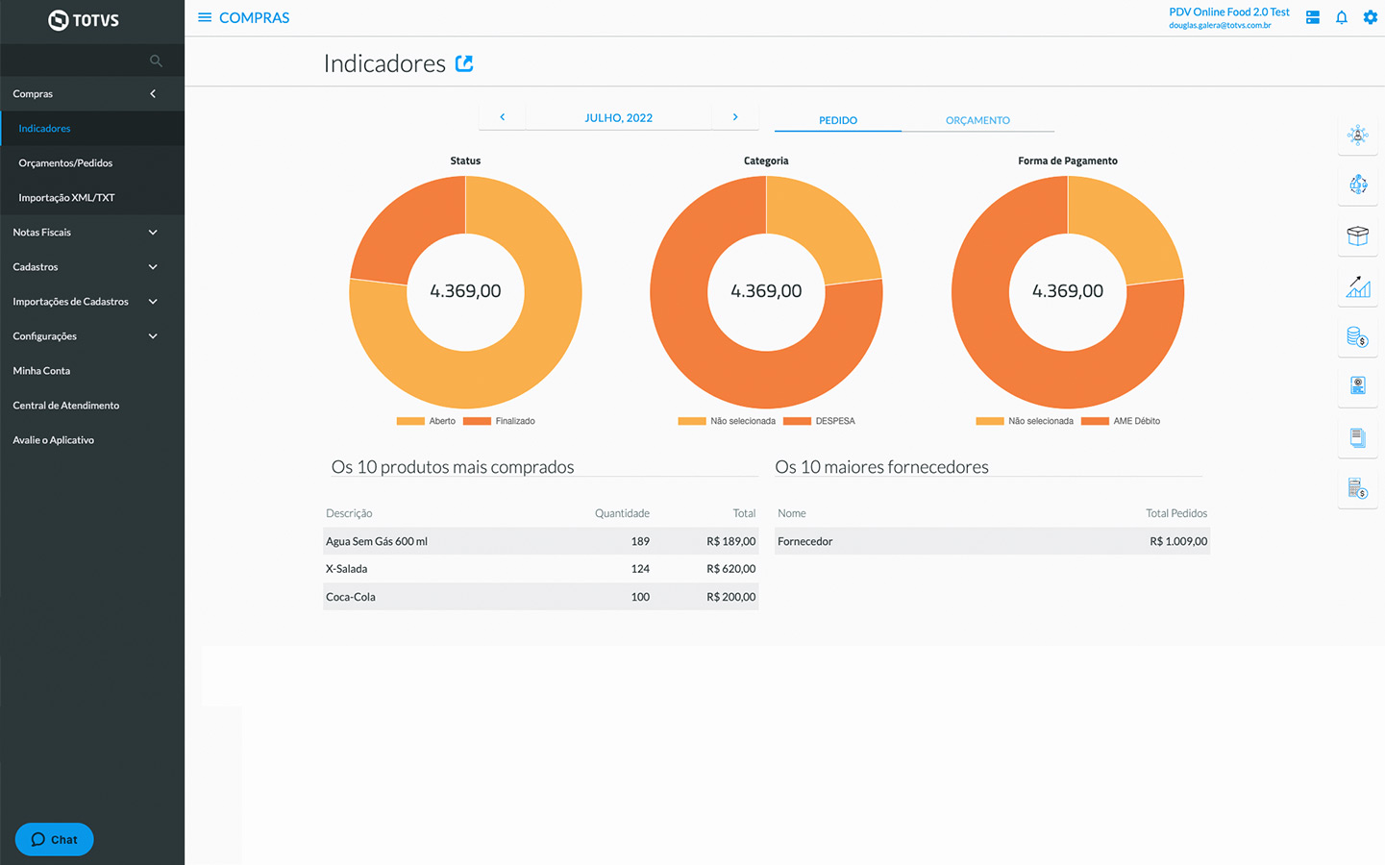Toggle the Aberto legend in Status chart
Viewport: 1385px width, 865px height.
click(x=427, y=421)
